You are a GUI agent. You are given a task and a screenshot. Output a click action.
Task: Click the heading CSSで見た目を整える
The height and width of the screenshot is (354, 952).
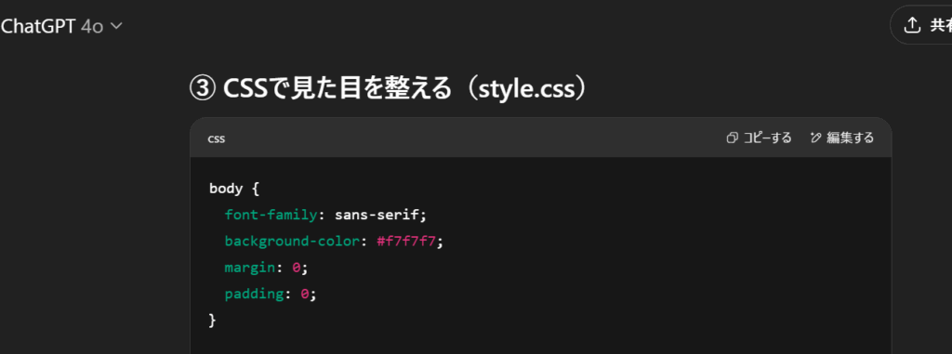338,89
